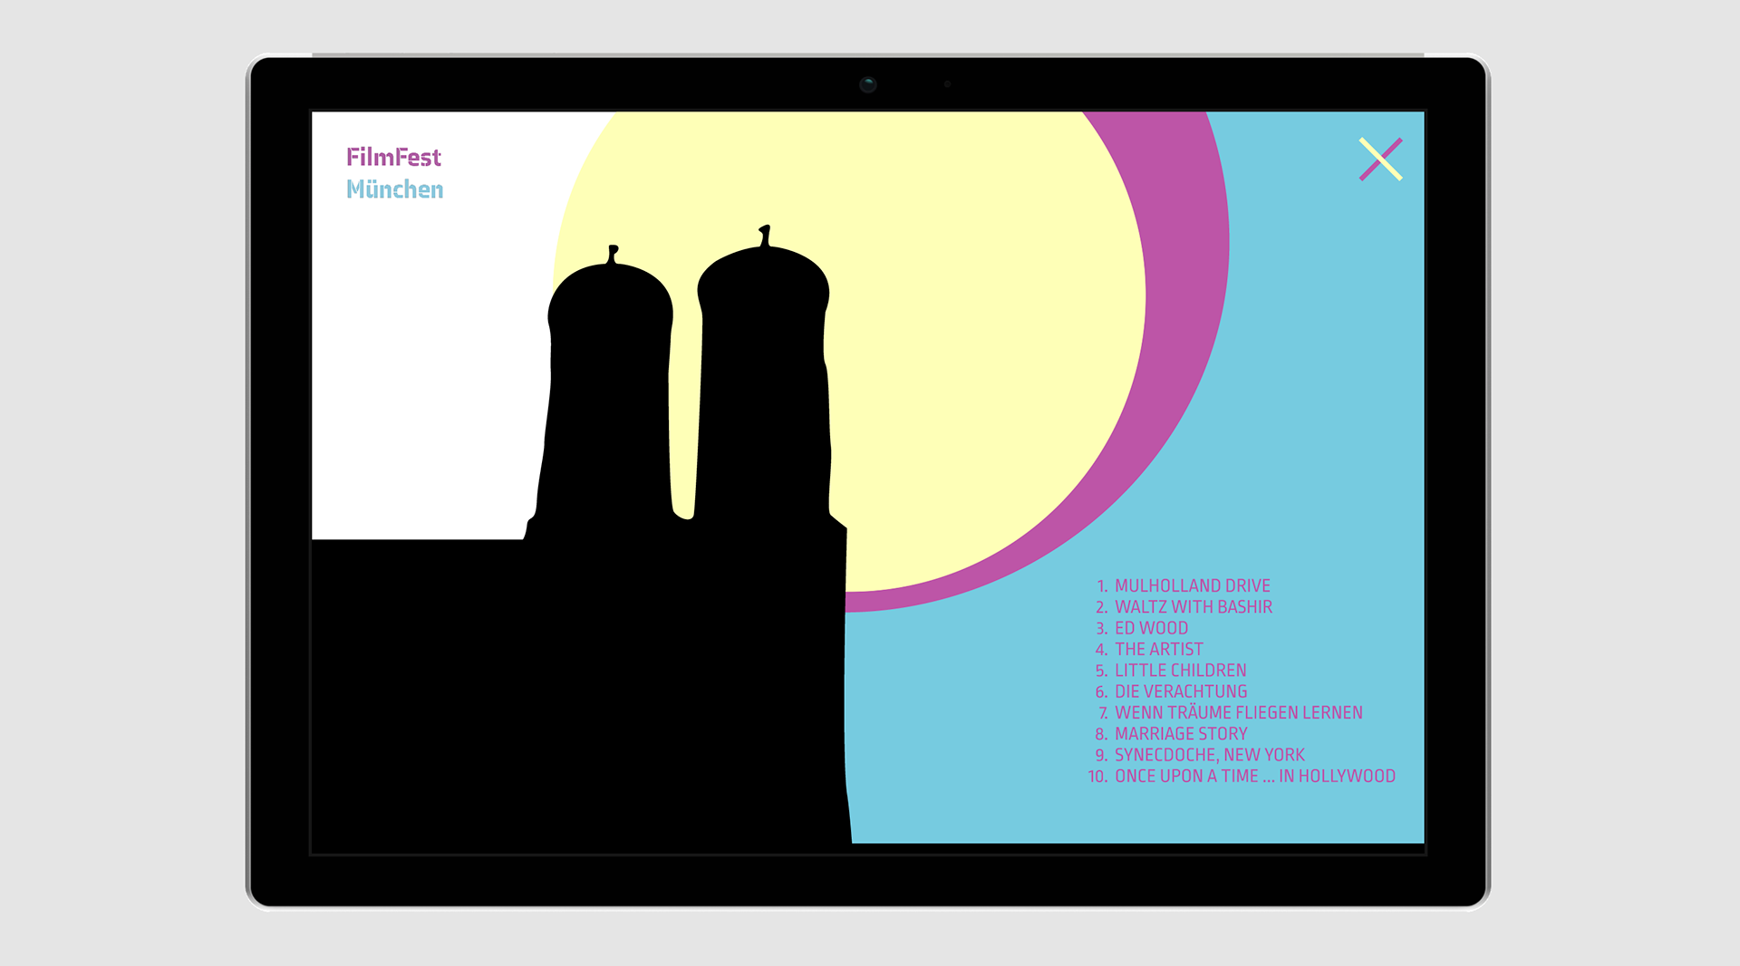Select Waltz with Bashir entry

coord(1193,607)
